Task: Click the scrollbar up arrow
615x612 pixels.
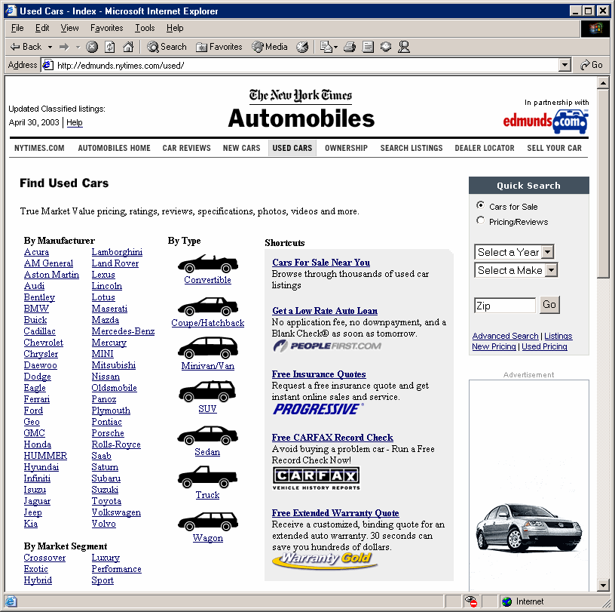Action: click(x=603, y=83)
